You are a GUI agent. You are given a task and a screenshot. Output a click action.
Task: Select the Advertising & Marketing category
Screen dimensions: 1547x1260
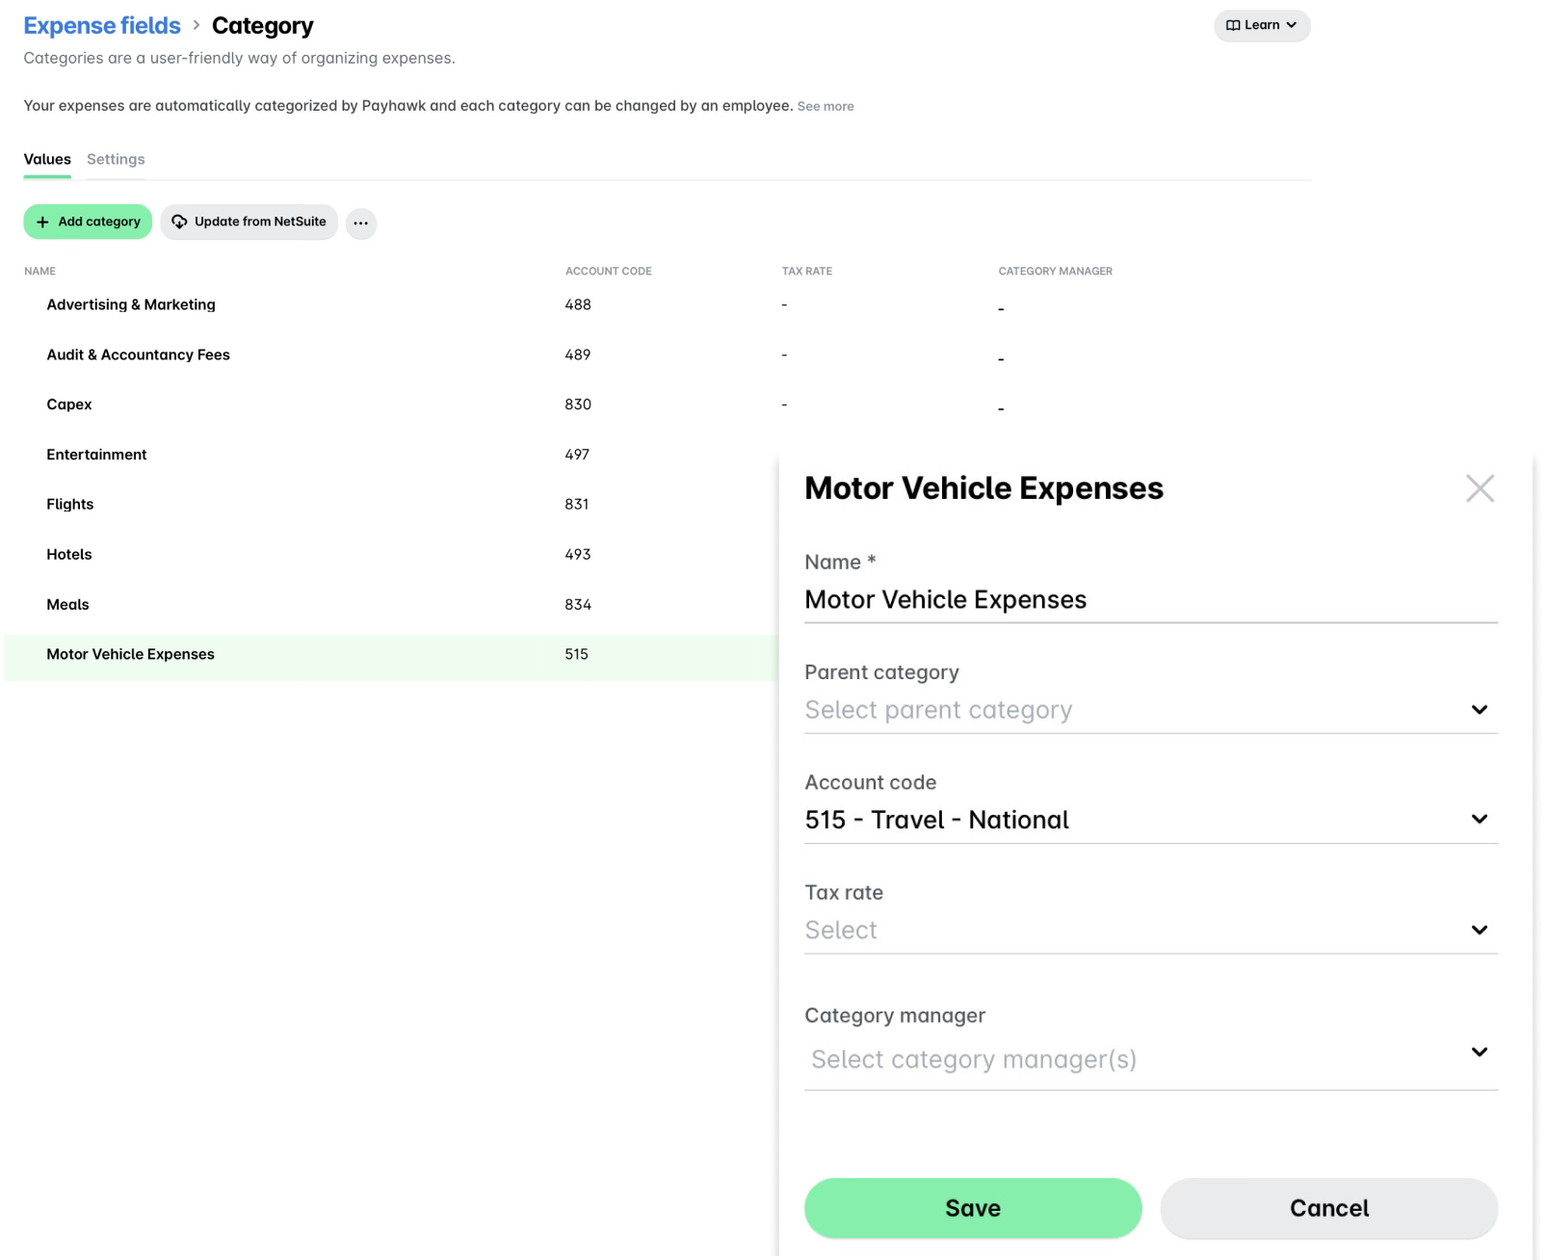click(130, 304)
